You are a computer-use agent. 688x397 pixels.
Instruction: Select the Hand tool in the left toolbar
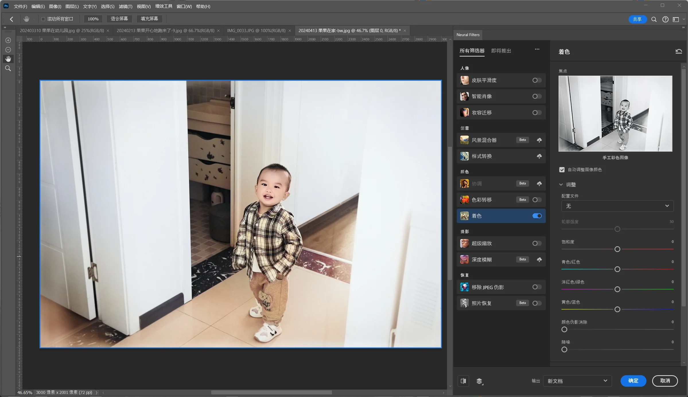click(8, 59)
